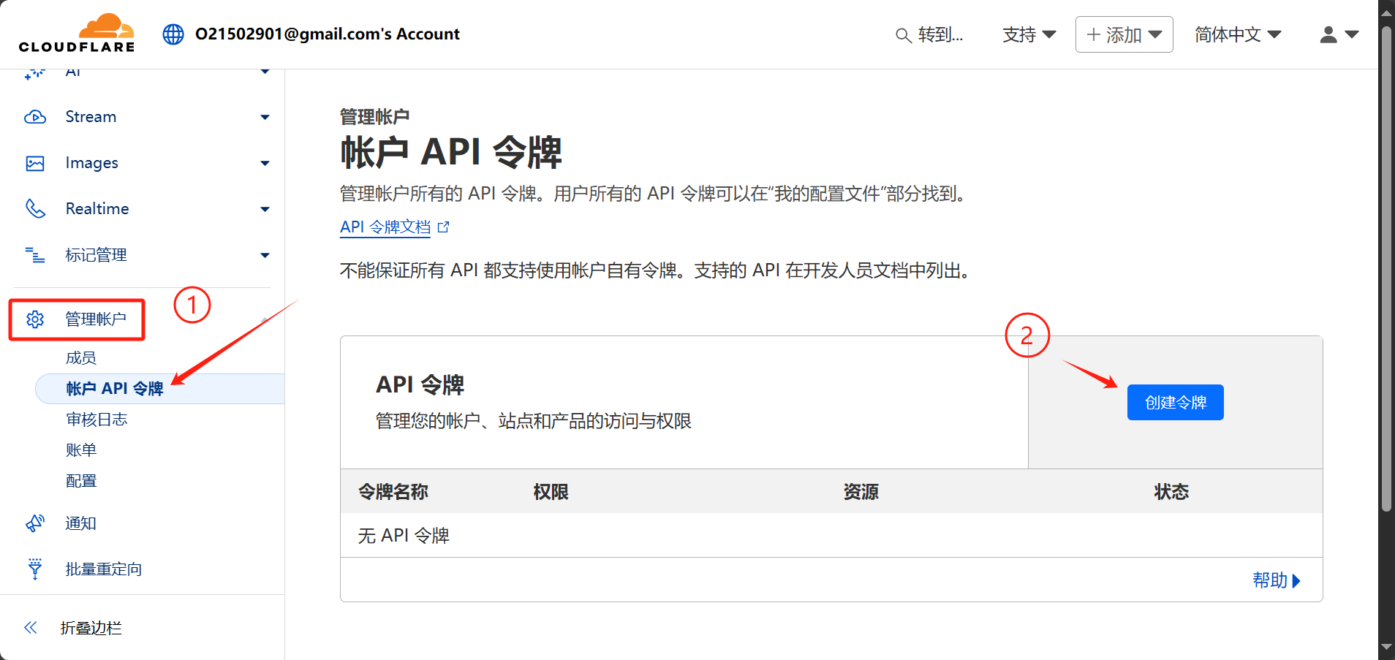Click the Images picture icon in sidebar
Viewport: 1395px width, 660px height.
[x=35, y=163]
